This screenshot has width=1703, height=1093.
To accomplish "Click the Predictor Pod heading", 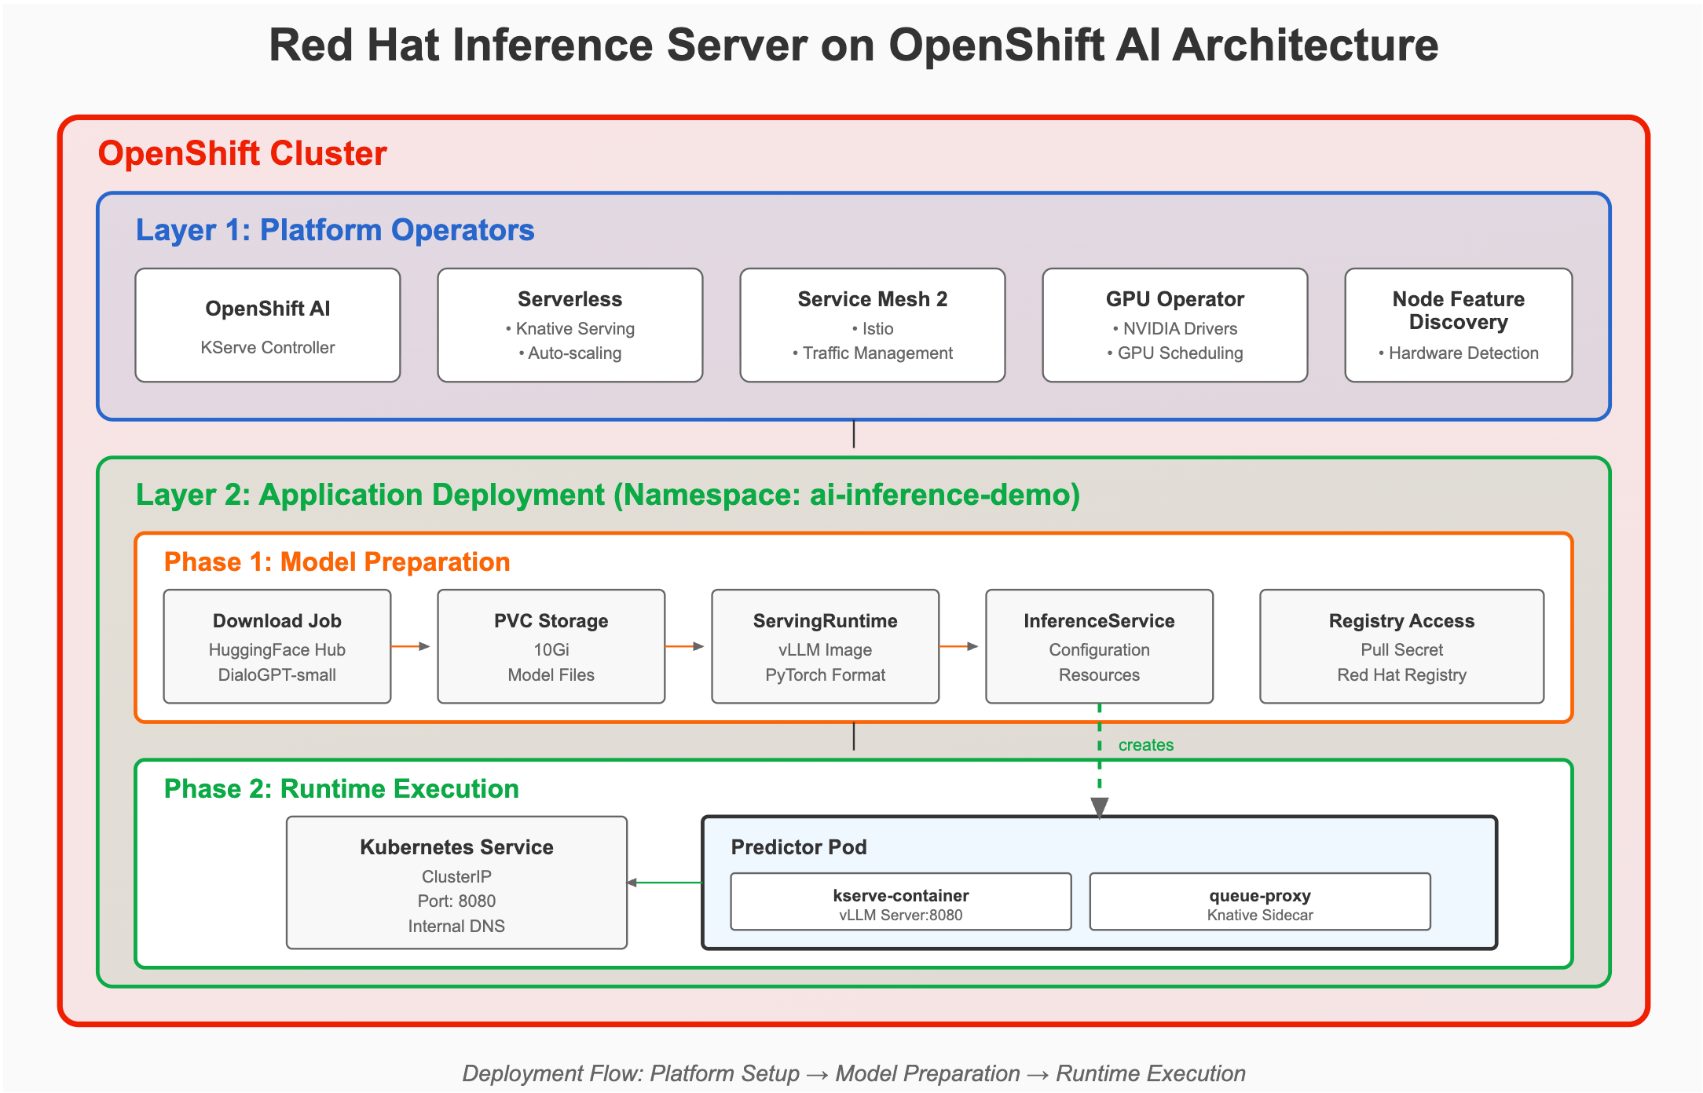I will [798, 847].
